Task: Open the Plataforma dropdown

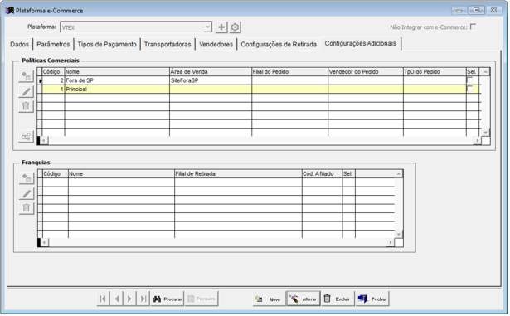Action: (x=207, y=27)
